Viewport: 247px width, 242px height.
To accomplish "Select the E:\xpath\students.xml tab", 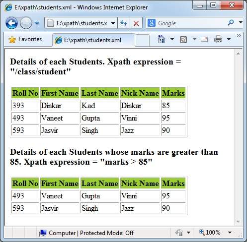I will pos(93,40).
